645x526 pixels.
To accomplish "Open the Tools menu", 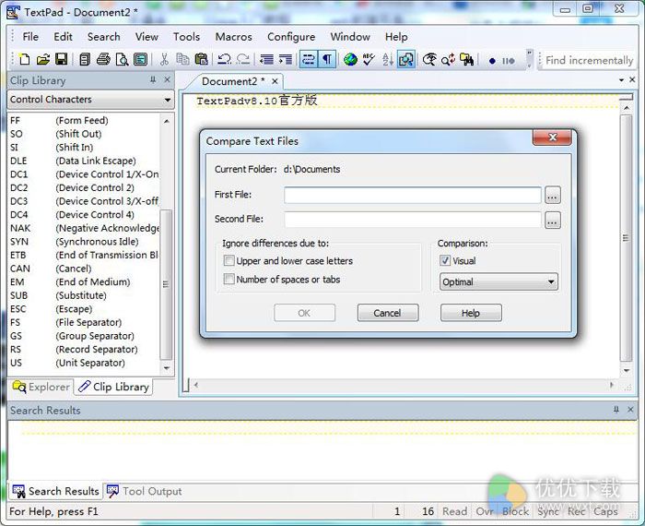I will click(186, 37).
